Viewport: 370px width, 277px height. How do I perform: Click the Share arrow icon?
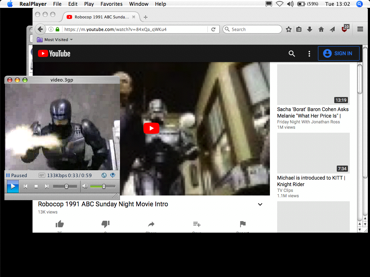[151, 224]
